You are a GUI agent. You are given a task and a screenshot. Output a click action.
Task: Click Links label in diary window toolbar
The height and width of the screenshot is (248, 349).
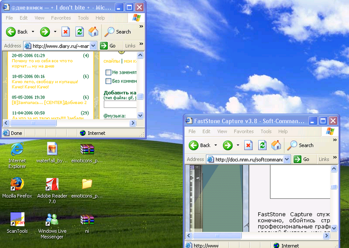tap(130, 46)
